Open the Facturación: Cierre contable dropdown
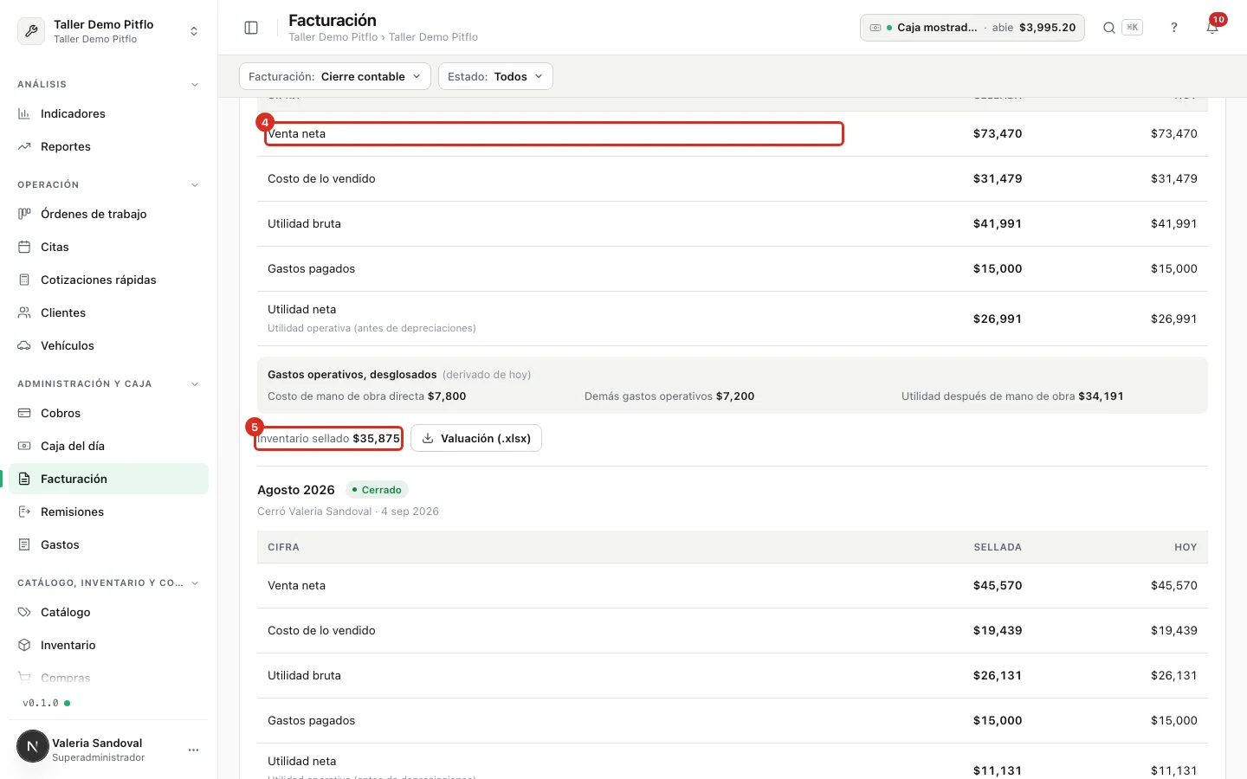 pyautogui.click(x=335, y=76)
